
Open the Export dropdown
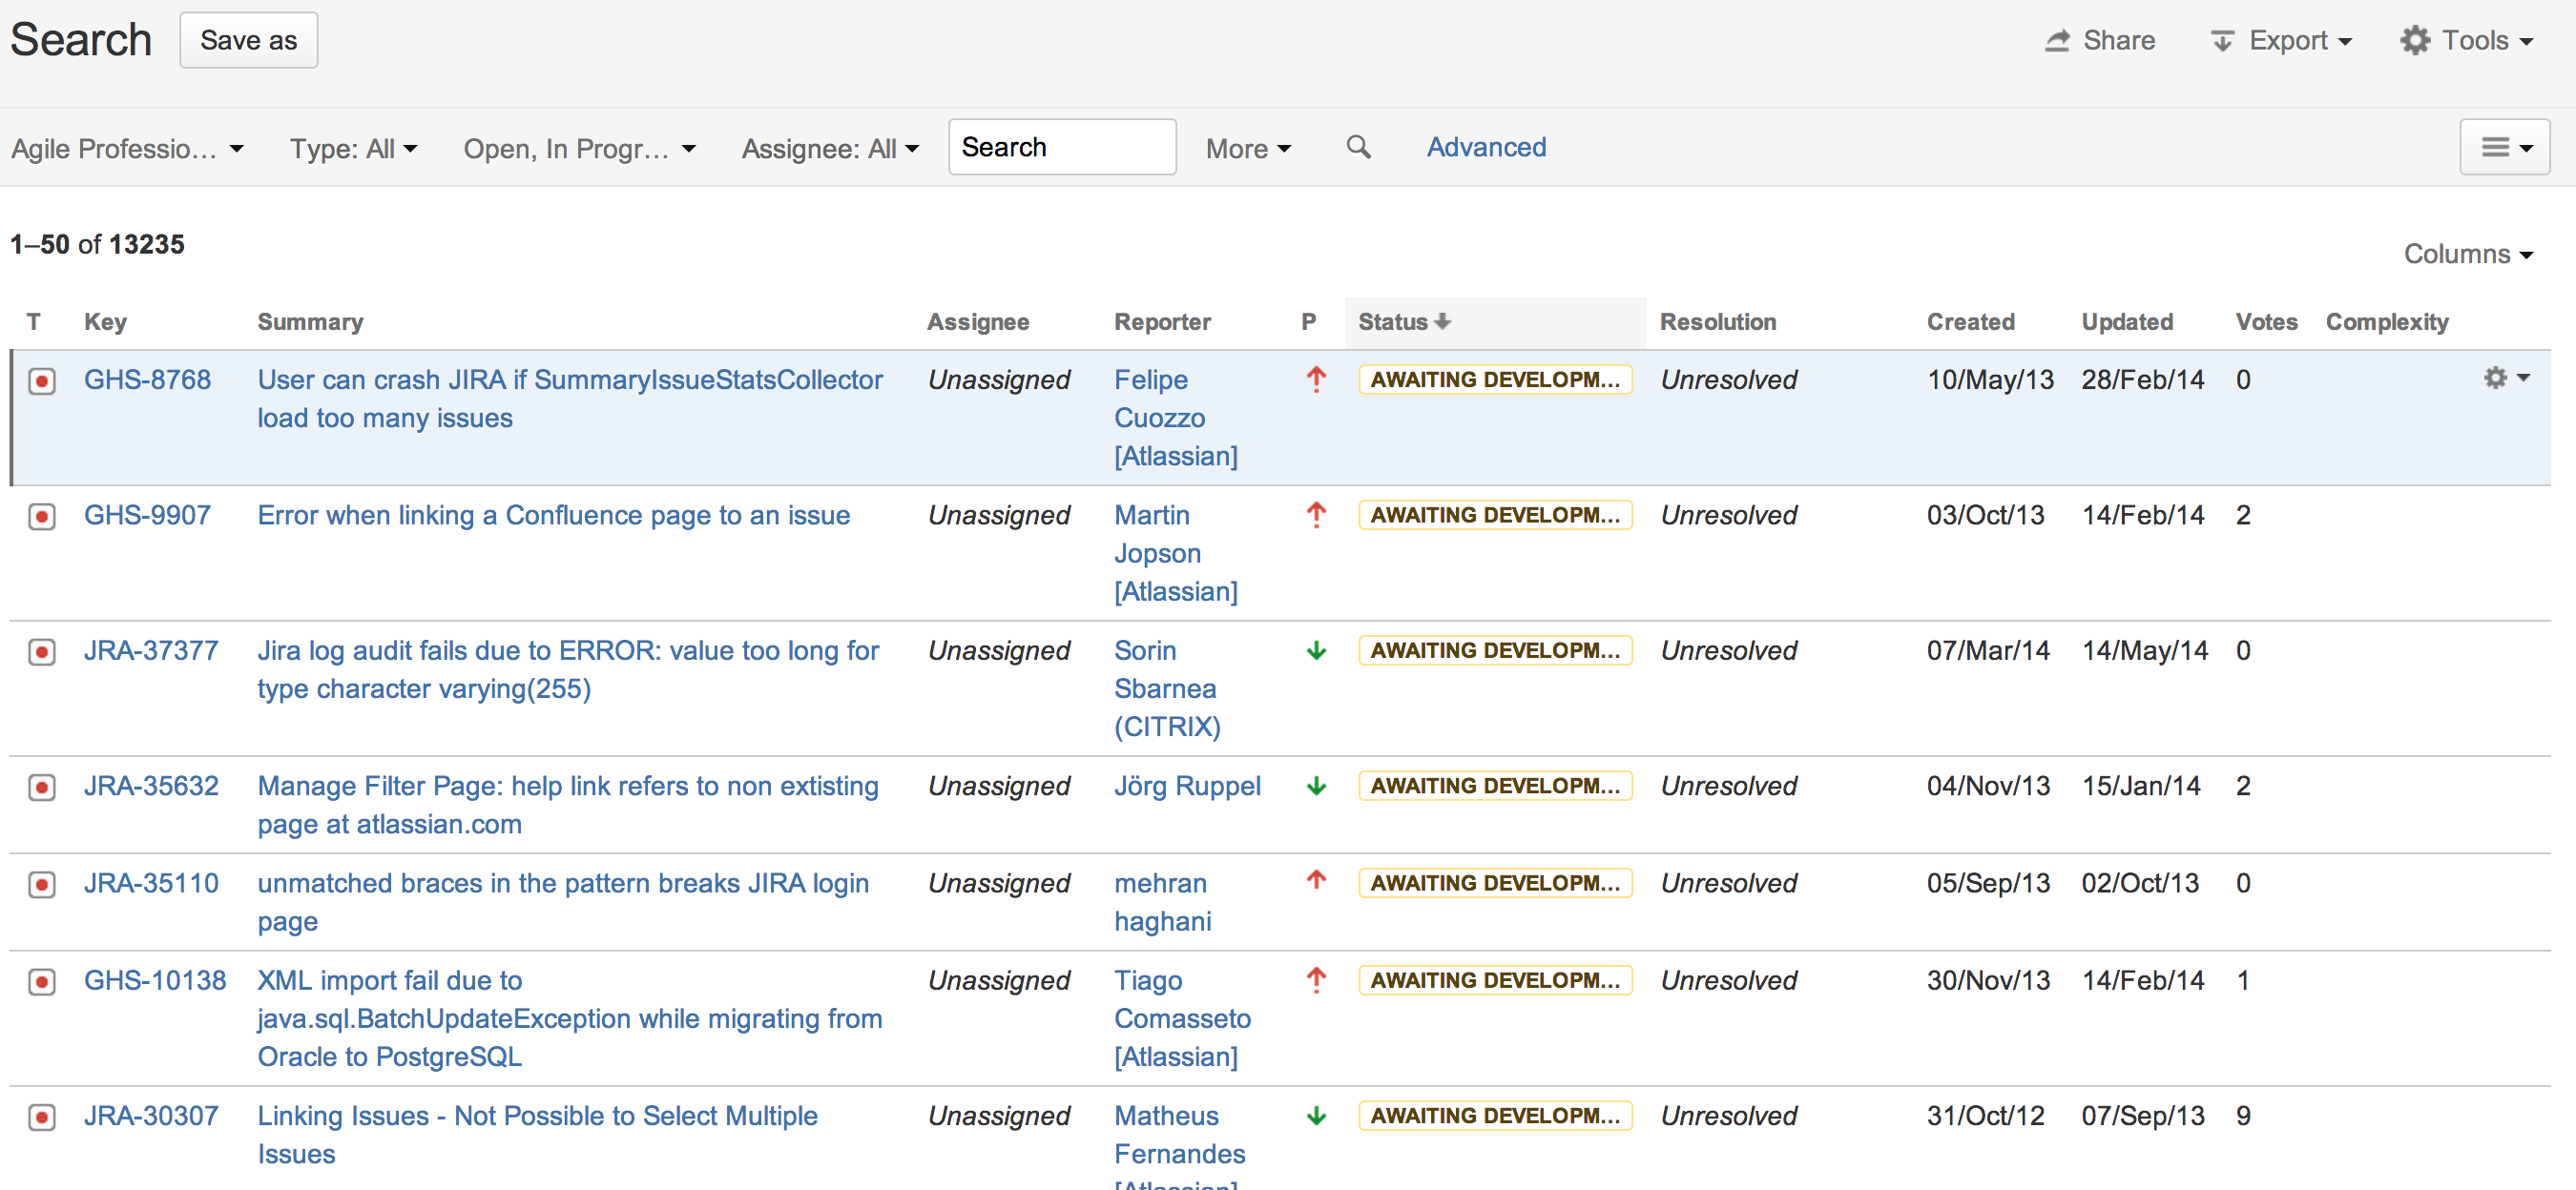2280,41
